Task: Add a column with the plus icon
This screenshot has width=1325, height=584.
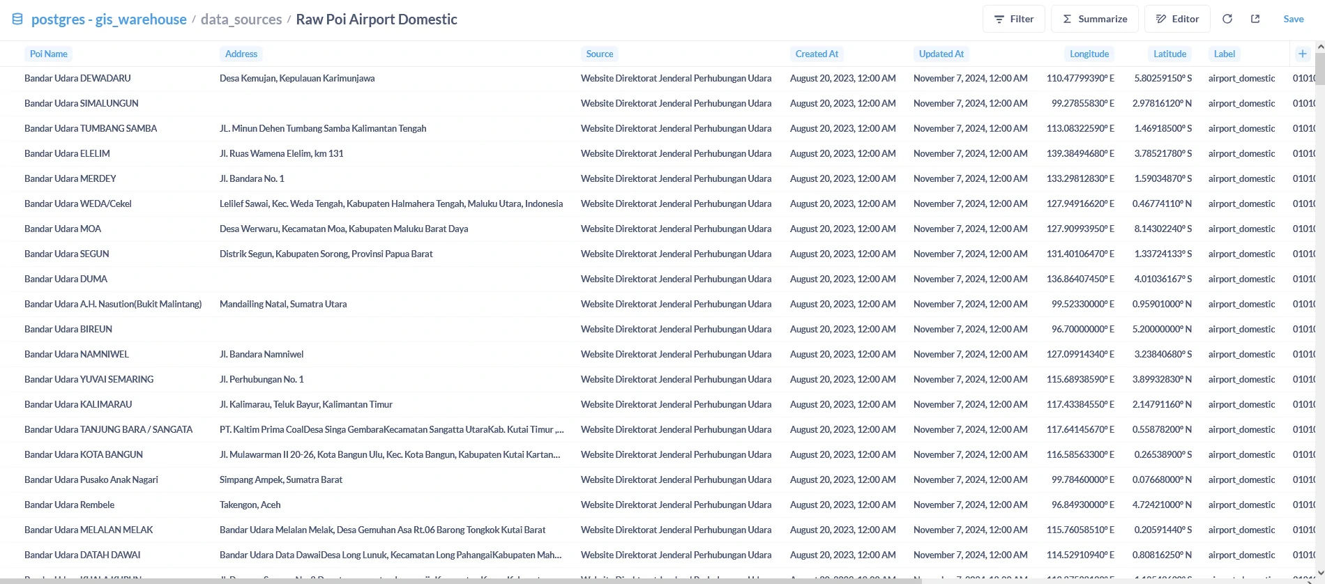Action: [x=1302, y=54]
